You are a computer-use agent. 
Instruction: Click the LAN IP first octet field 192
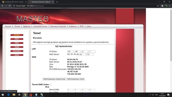70,51
